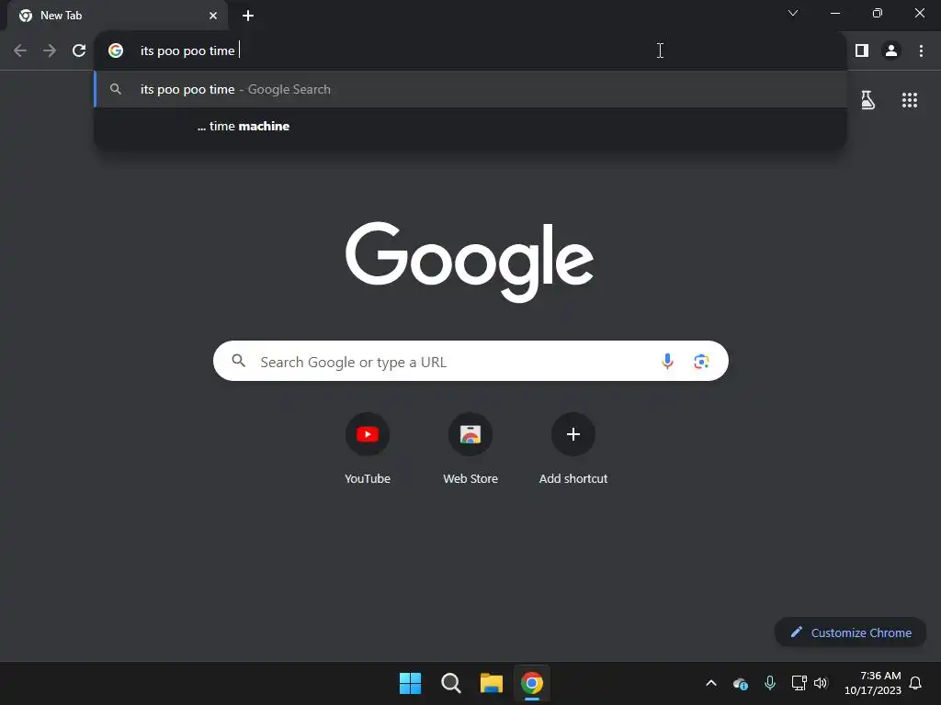The image size is (941, 705).
Task: Show hidden system tray icons
Action: 711,683
